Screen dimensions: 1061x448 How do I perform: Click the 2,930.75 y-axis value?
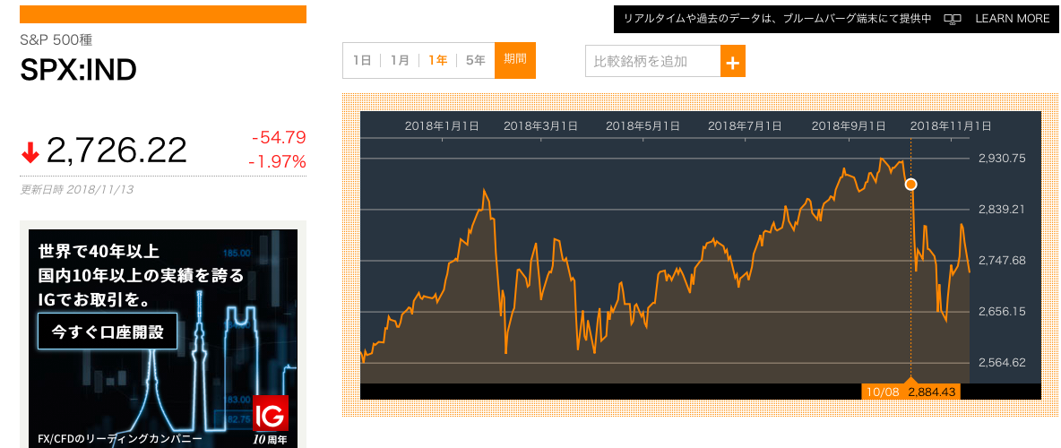(1002, 159)
